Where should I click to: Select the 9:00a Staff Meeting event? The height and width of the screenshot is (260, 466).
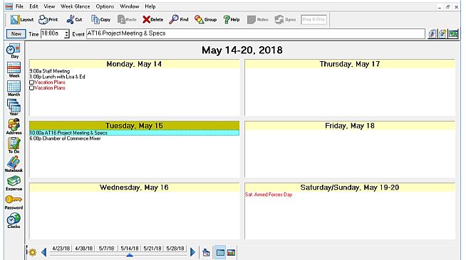pos(50,71)
